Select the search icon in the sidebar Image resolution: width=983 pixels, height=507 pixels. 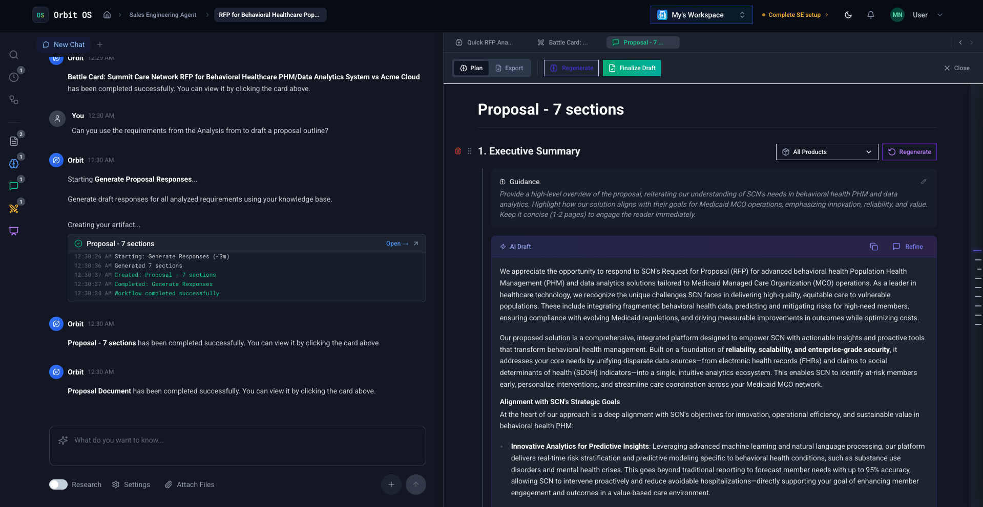(x=14, y=55)
